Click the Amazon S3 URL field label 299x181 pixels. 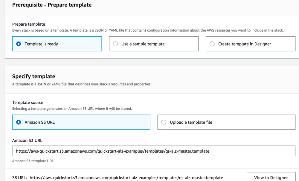click(27, 140)
